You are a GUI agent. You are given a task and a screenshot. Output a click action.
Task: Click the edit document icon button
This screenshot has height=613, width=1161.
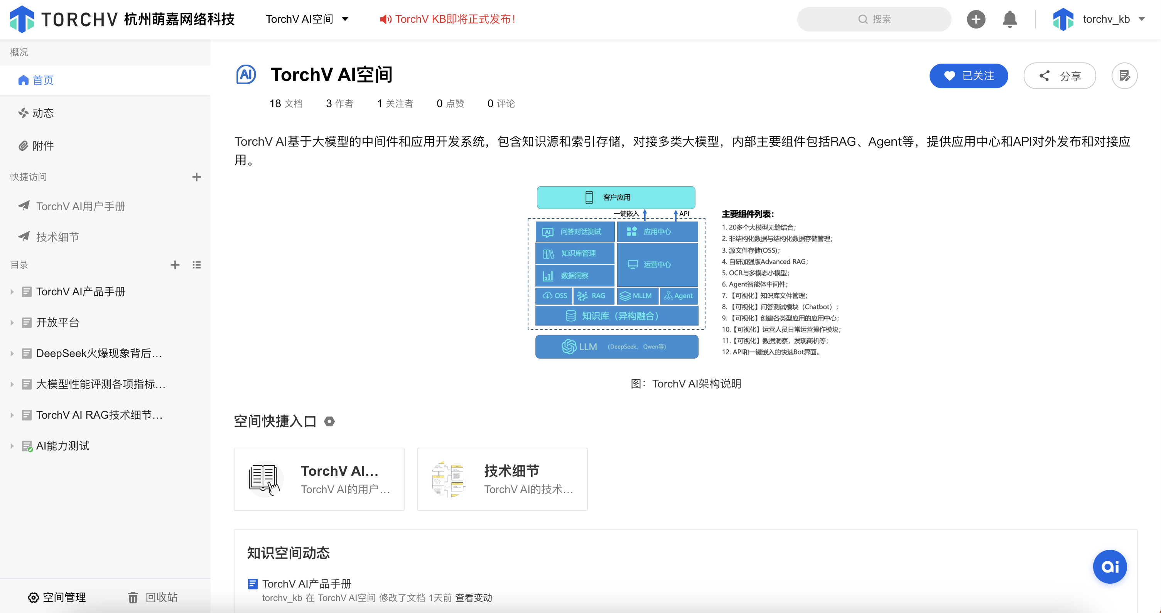pyautogui.click(x=1124, y=76)
